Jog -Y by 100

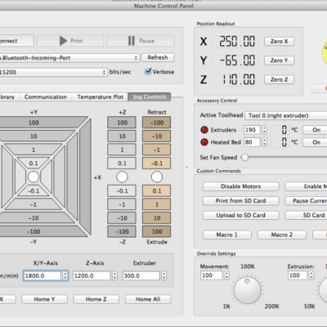click(34, 231)
